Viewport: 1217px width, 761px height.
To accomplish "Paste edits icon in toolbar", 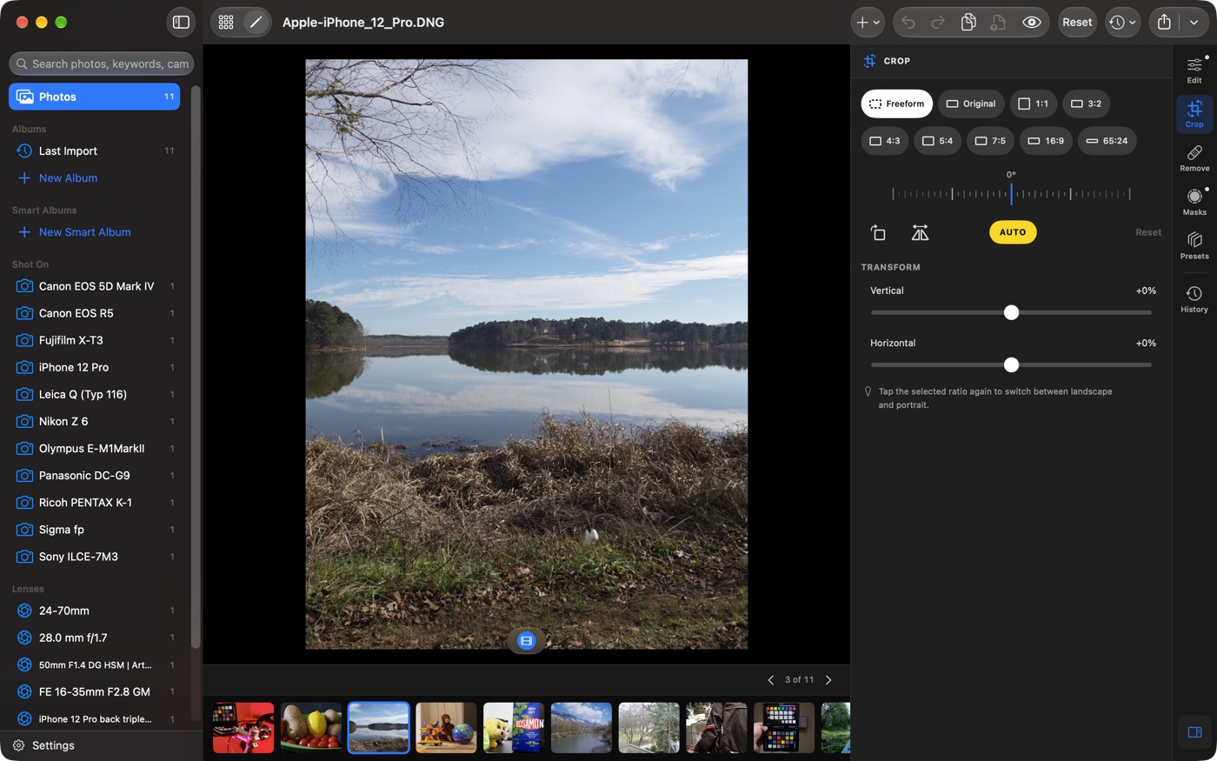I will coord(998,23).
